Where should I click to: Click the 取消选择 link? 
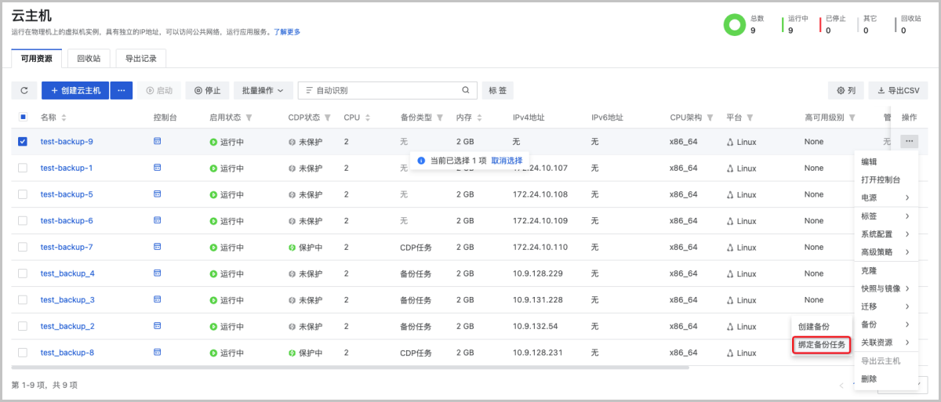point(507,160)
